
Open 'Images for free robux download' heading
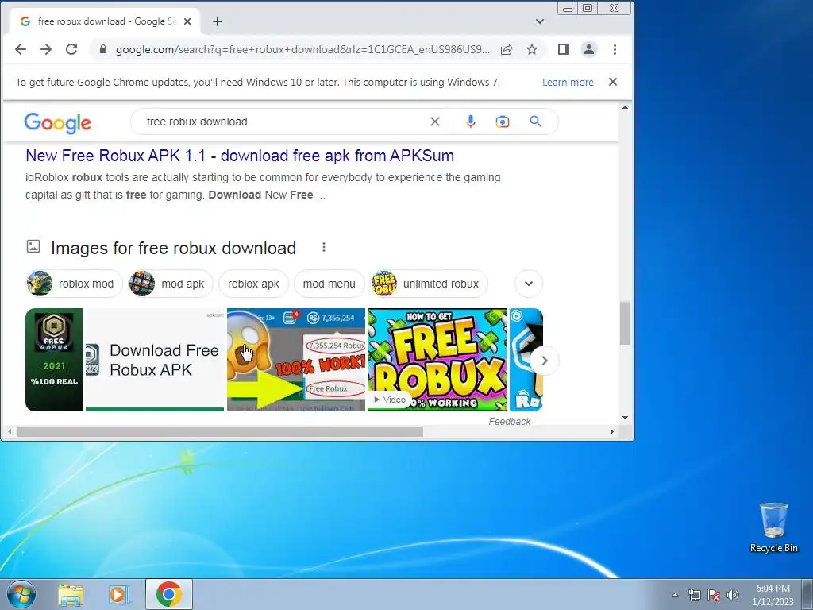[173, 248]
